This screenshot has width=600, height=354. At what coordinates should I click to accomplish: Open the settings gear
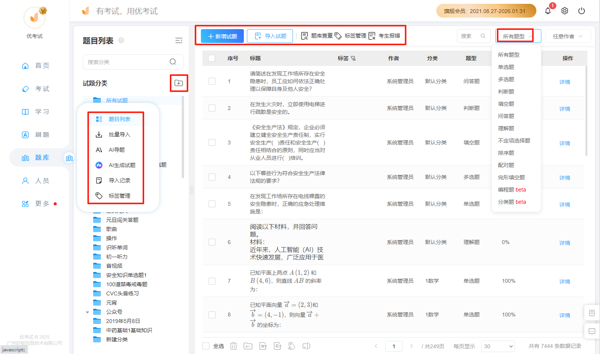(565, 11)
